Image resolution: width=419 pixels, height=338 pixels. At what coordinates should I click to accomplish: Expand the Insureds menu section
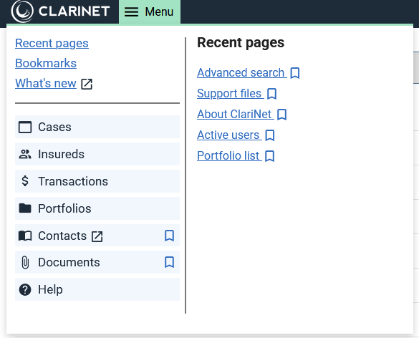[x=97, y=154]
